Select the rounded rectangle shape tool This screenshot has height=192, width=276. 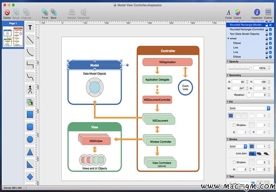[x=30, y=127]
